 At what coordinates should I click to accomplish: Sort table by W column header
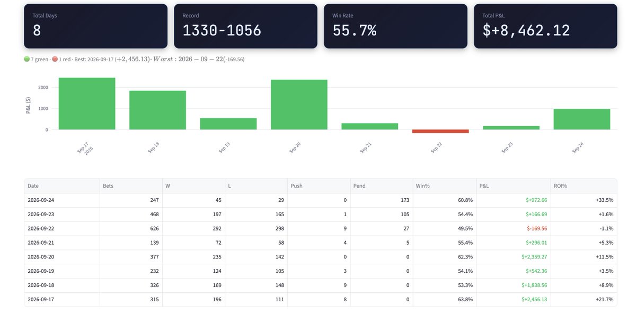click(193, 186)
